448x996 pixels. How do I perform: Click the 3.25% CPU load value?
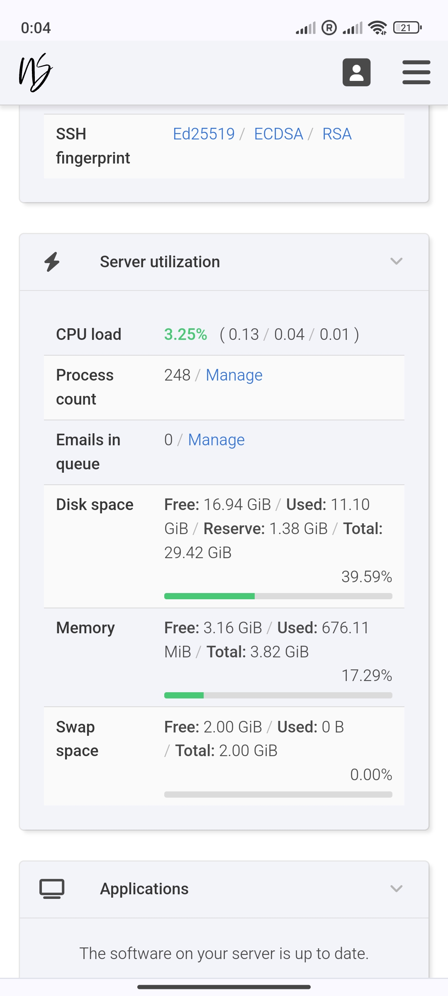click(x=185, y=334)
